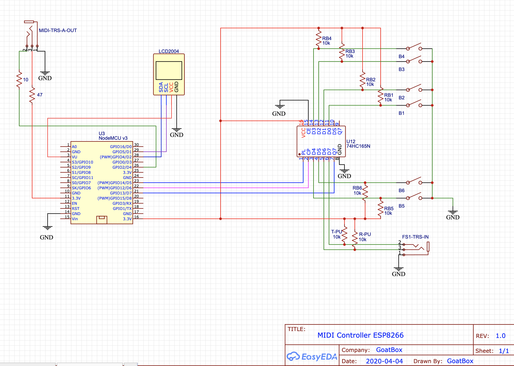Click the FS1-TRS-IN label
514x366 pixels.
(415, 237)
